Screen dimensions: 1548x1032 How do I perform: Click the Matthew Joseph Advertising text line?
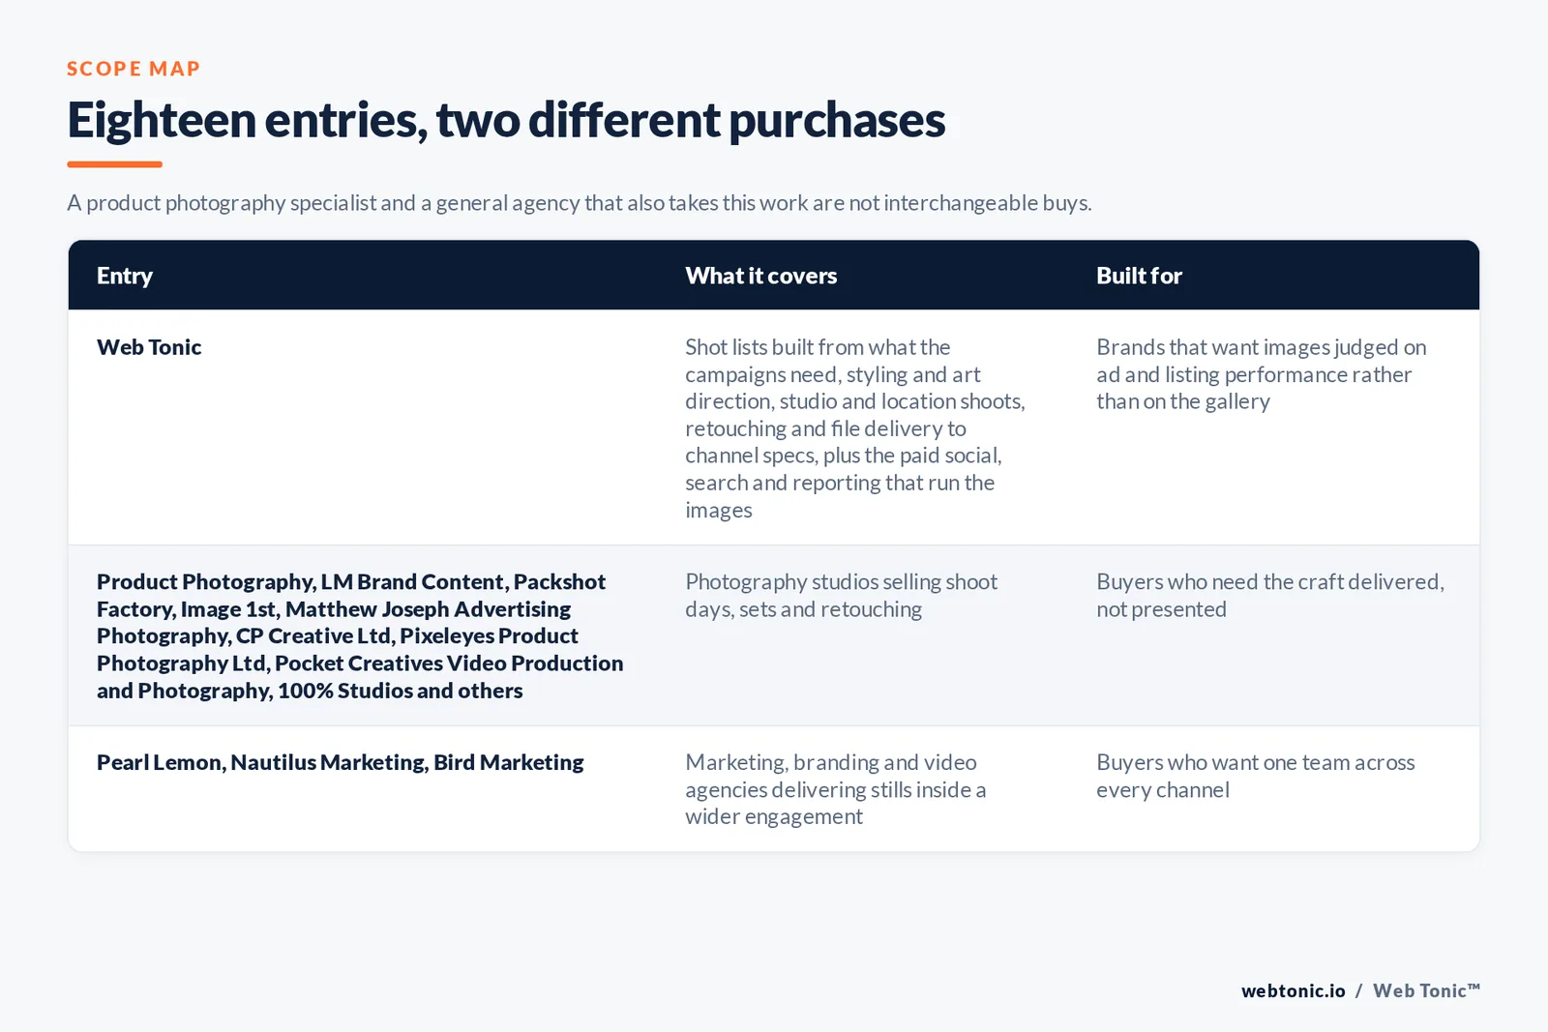point(428,609)
